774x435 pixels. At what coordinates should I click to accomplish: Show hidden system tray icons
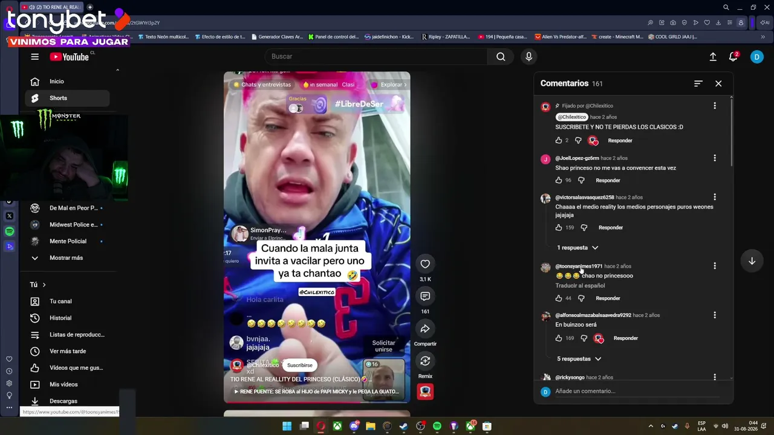click(x=651, y=426)
